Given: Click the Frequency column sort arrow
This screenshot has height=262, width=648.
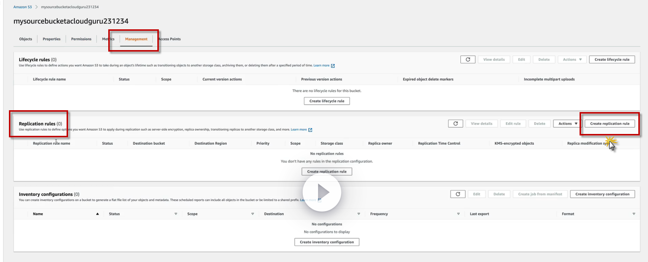Looking at the screenshot, I should tap(458, 214).
